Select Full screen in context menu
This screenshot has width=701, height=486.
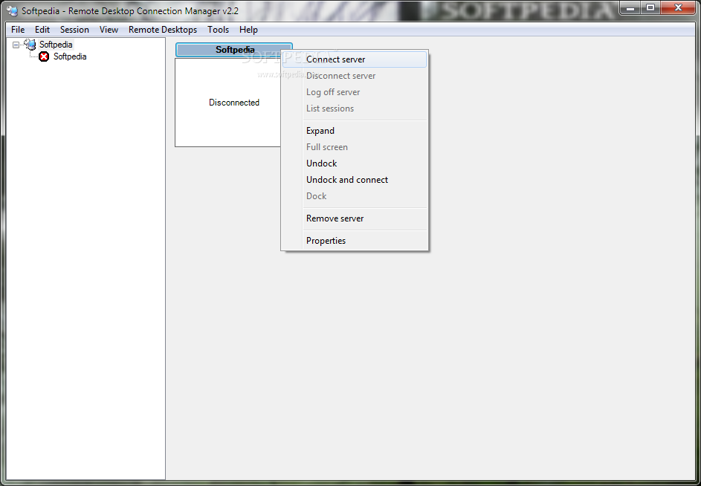click(355, 147)
